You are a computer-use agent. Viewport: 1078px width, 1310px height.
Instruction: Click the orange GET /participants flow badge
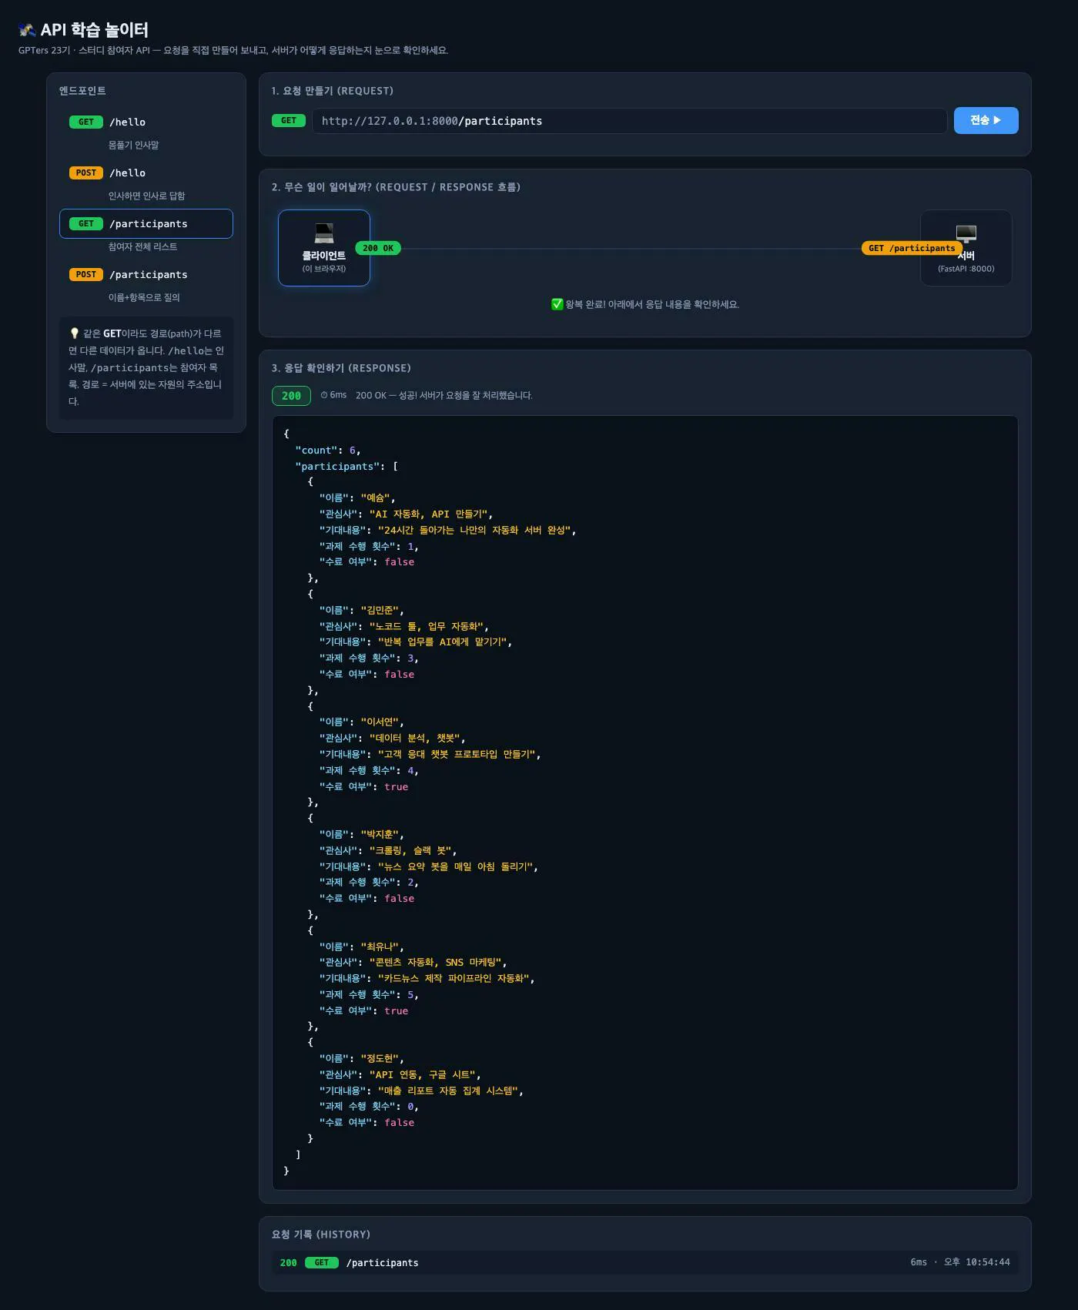pos(912,248)
